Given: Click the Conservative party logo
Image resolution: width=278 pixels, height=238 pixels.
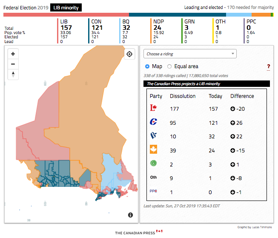Looking at the screenshot, I should [153, 122].
